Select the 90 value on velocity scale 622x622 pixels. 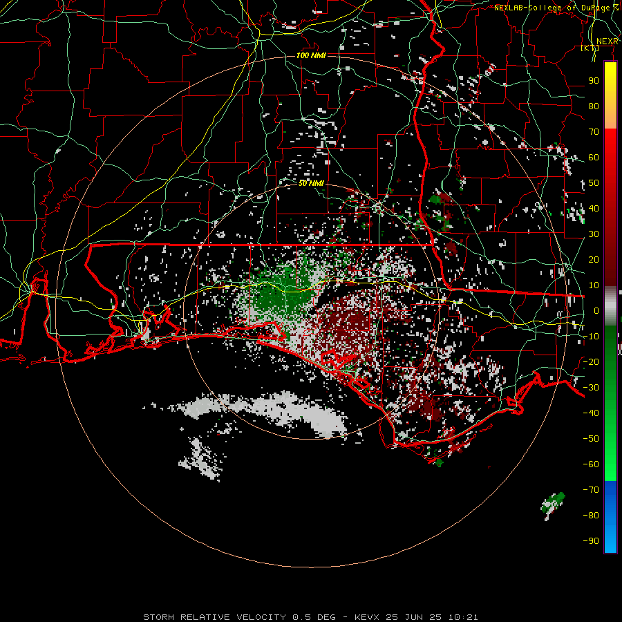594,81
